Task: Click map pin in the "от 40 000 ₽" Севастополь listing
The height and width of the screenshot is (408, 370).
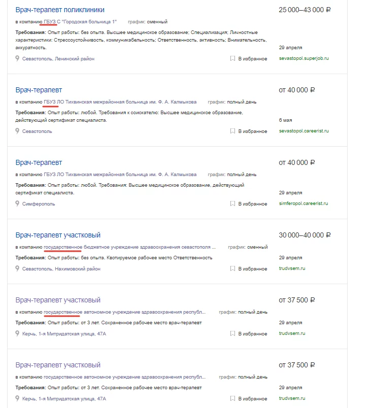Action: [x=18, y=131]
